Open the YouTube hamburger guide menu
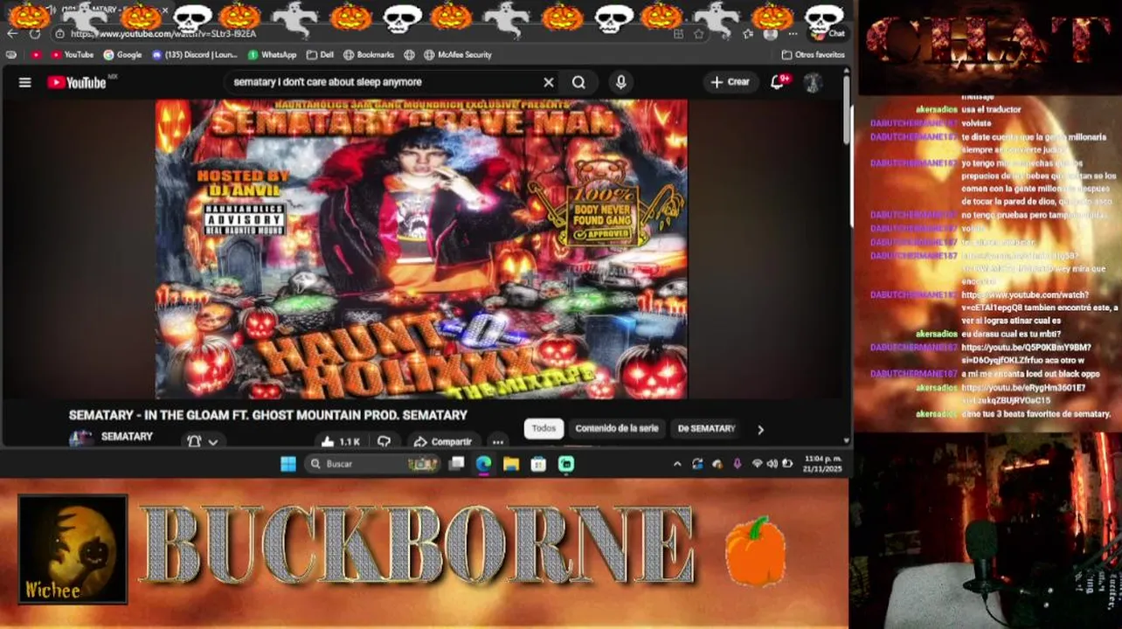Viewport: 1122px width, 629px height. click(24, 82)
